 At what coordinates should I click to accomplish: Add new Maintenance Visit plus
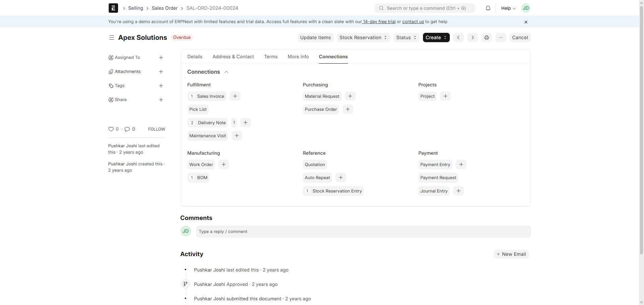point(237,136)
